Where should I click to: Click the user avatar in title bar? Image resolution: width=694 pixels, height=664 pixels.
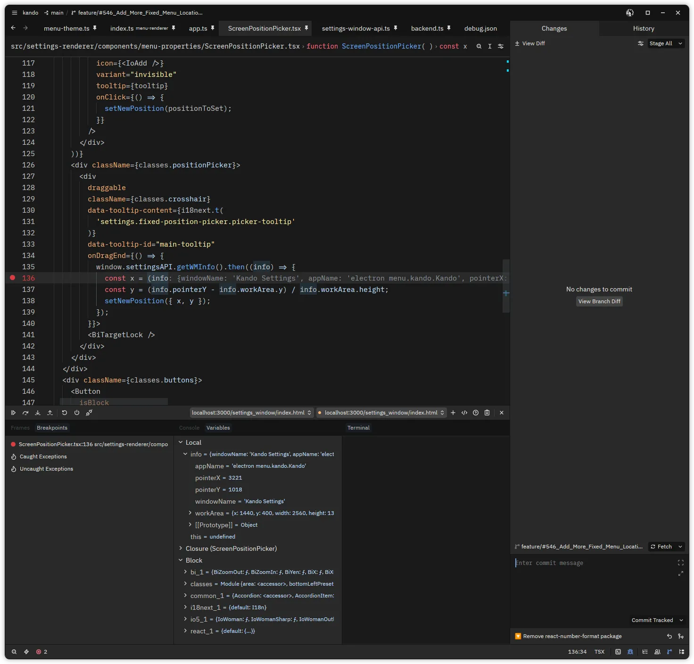[x=630, y=13]
